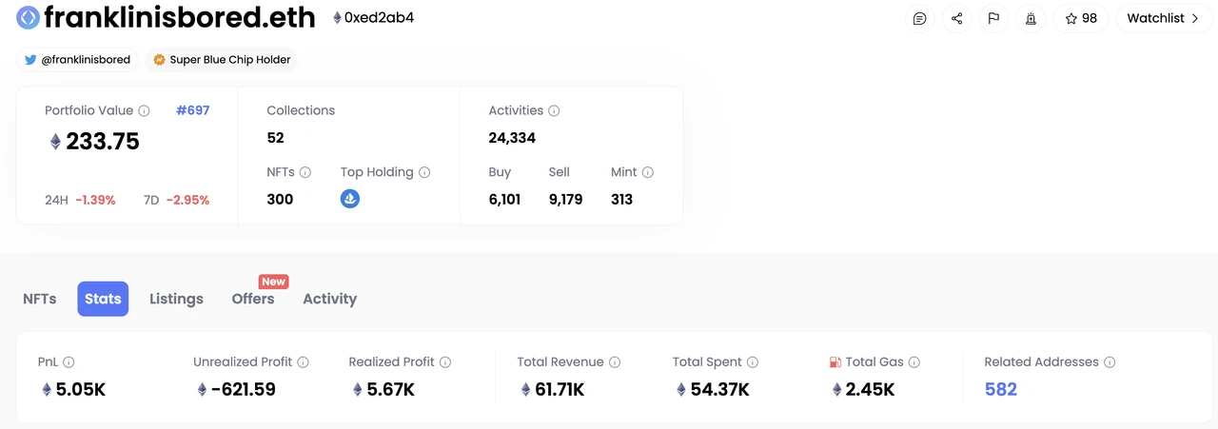1218x429 pixels.
Task: Open the 582 related addresses link
Action: [1001, 389]
